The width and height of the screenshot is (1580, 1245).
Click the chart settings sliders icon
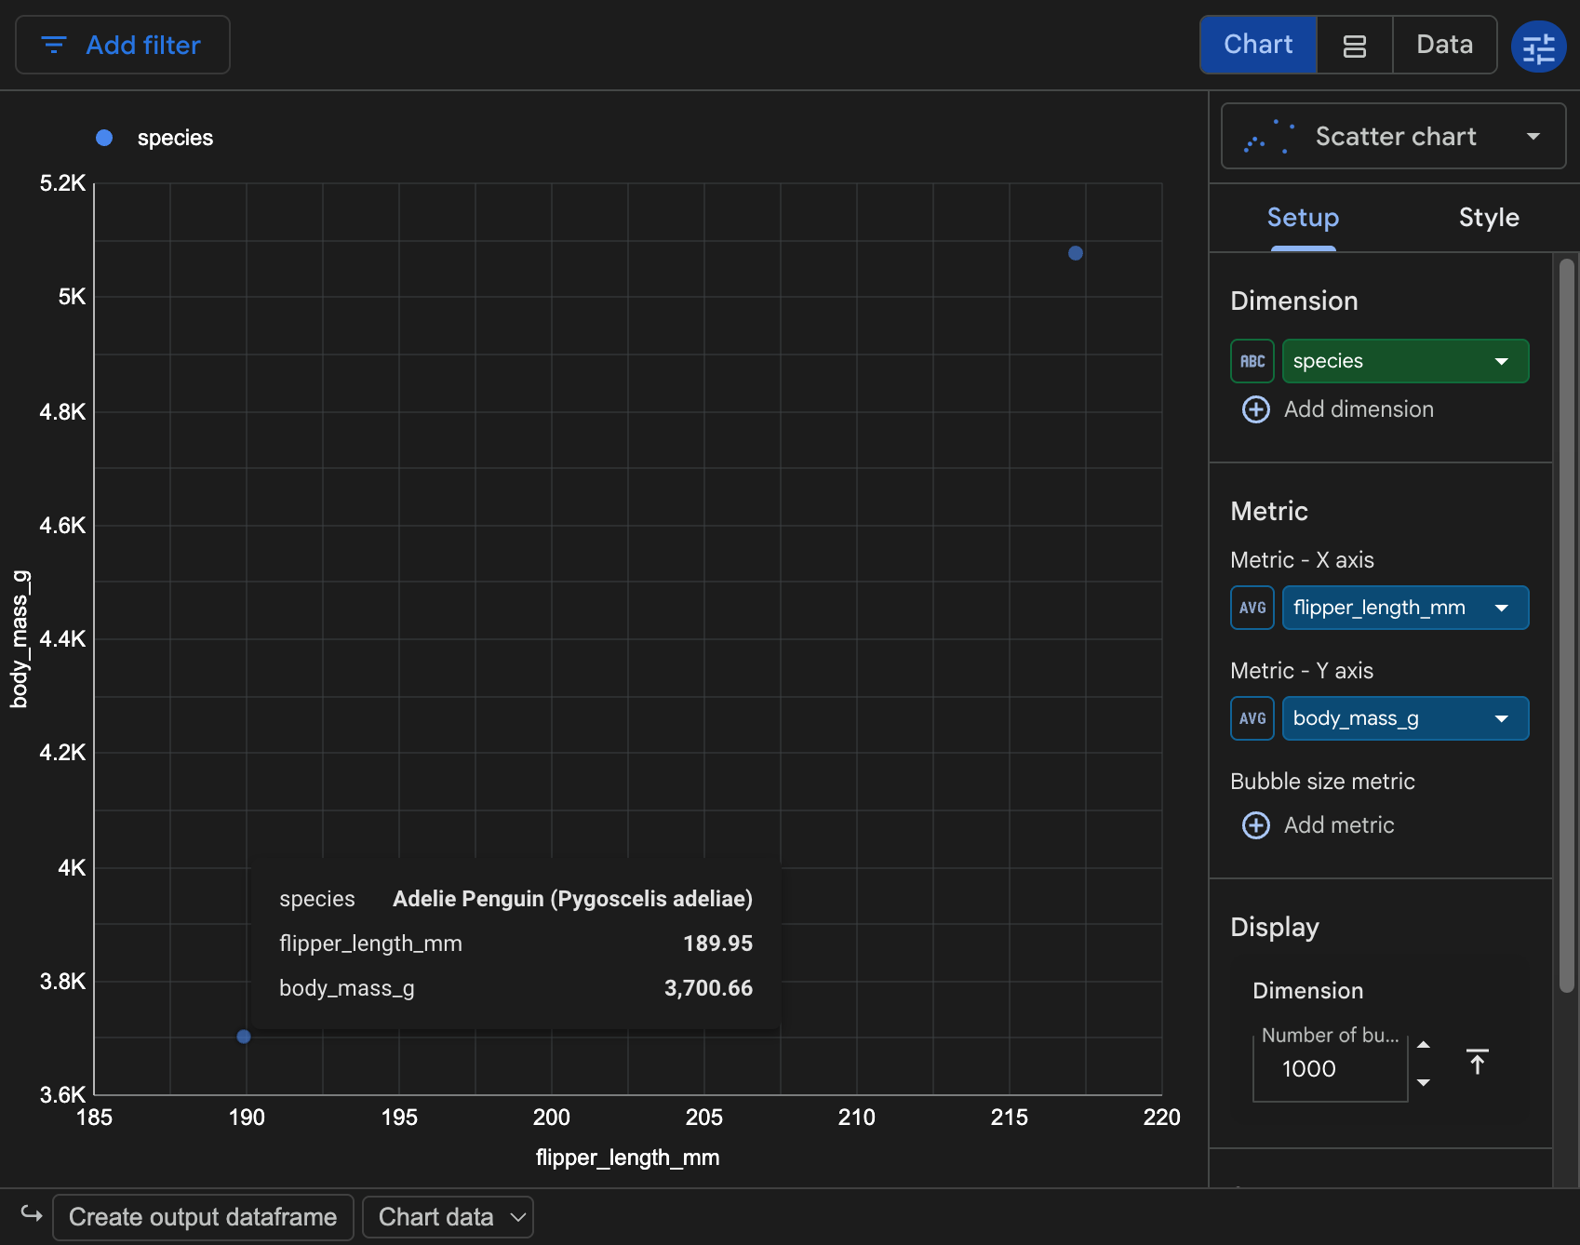tap(1538, 47)
